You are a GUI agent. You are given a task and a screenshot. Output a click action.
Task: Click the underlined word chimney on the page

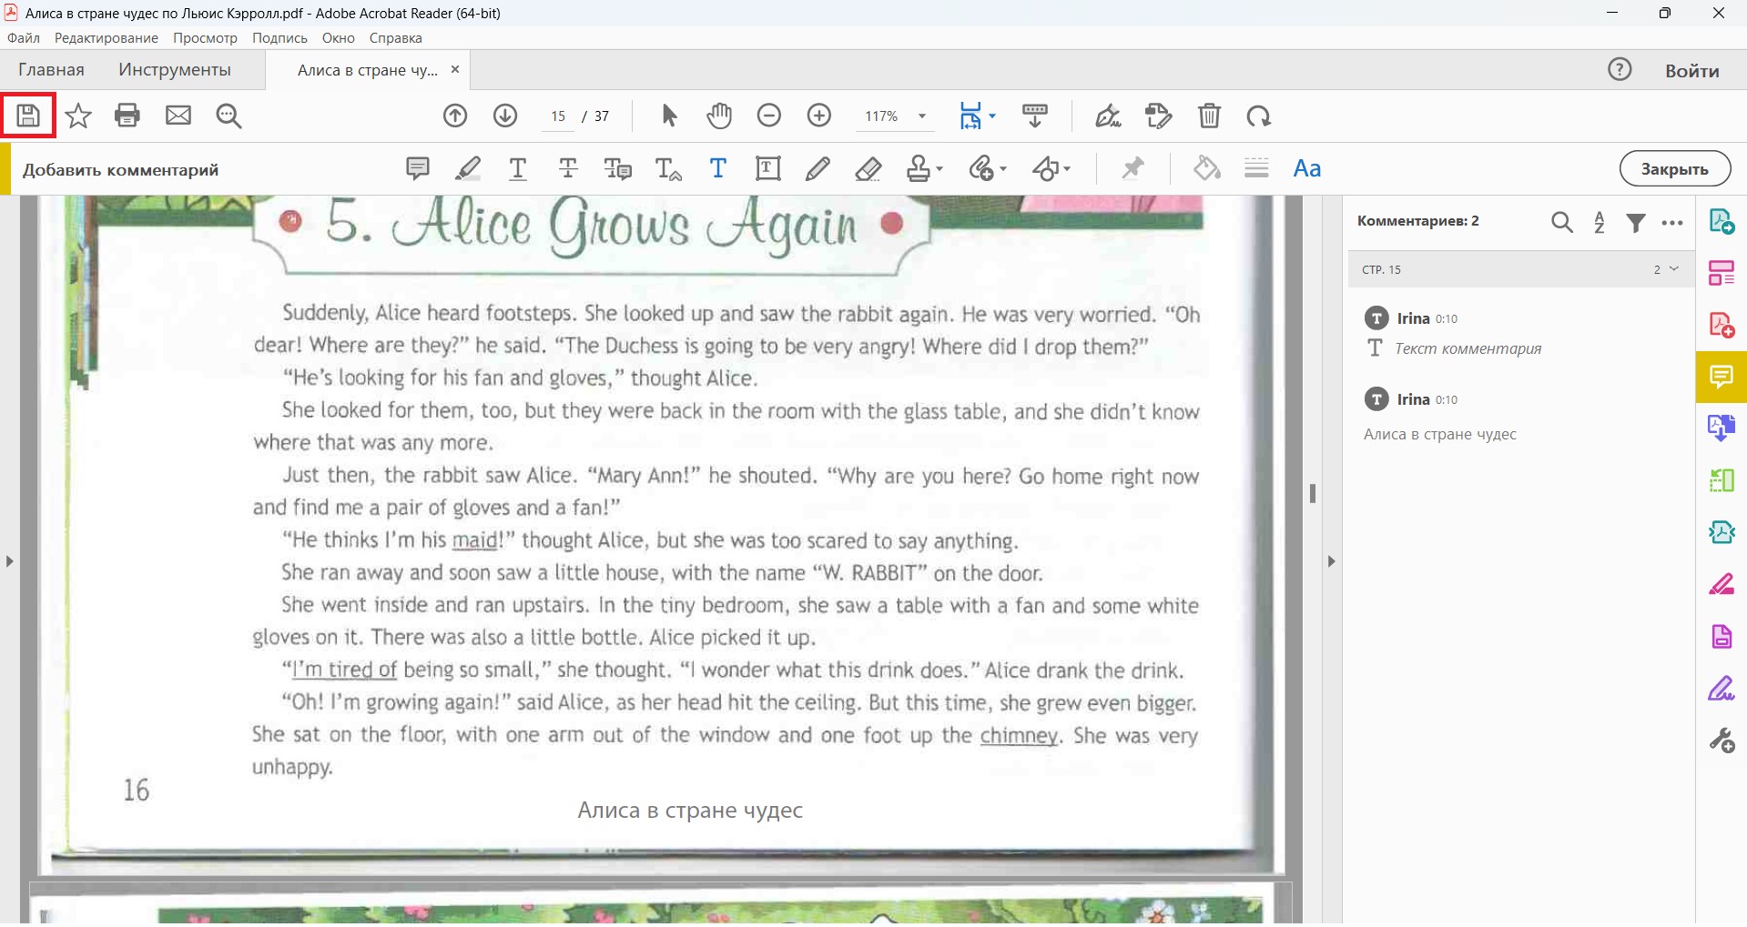coord(1019,735)
